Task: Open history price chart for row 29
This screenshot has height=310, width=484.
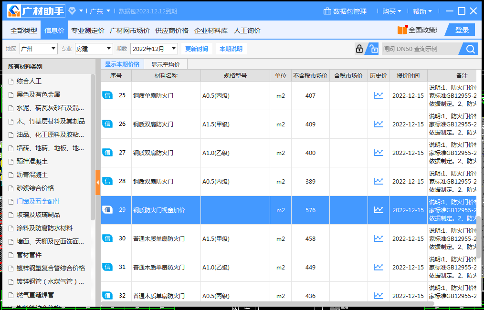Action: point(378,210)
